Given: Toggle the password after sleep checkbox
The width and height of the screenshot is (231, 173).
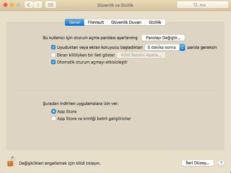Looking at the screenshot, I should (x=53, y=47).
